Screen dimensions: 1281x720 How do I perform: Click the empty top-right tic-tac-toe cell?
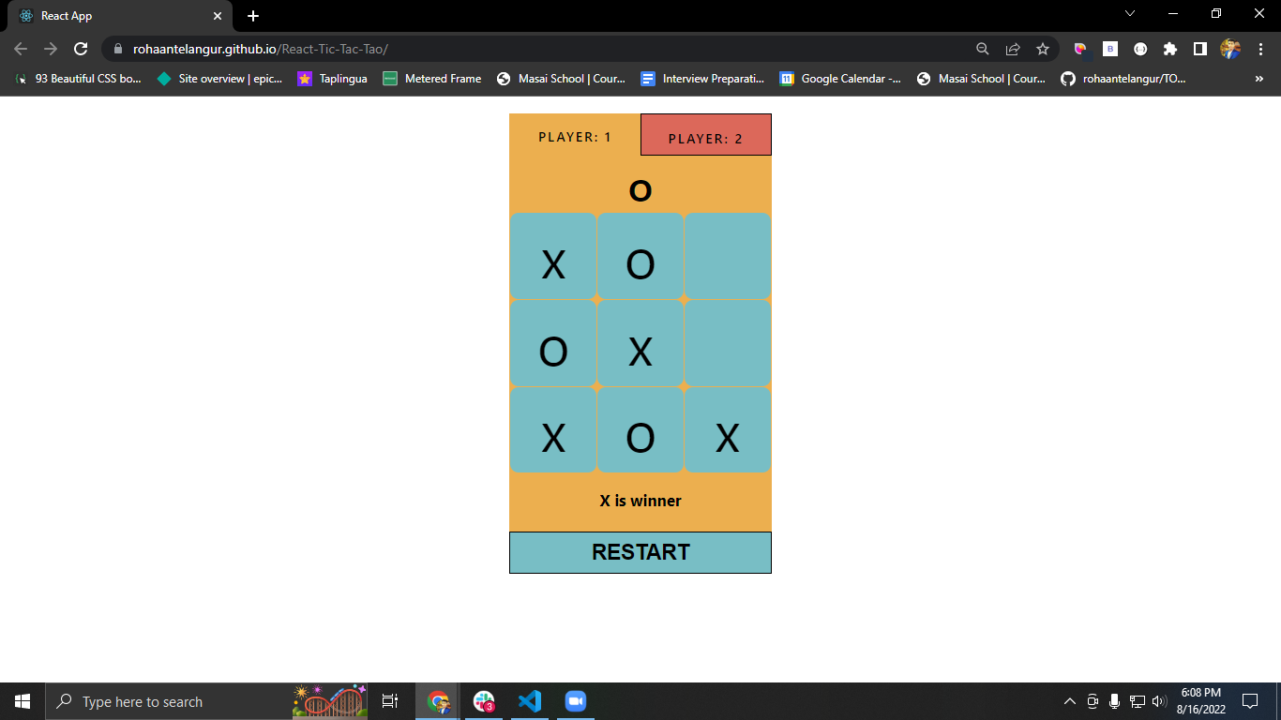coord(727,256)
